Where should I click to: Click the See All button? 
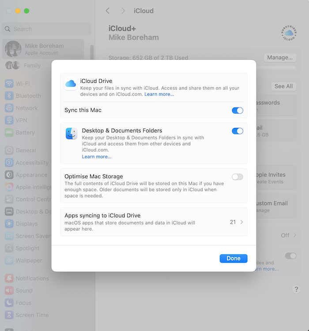click(283, 86)
